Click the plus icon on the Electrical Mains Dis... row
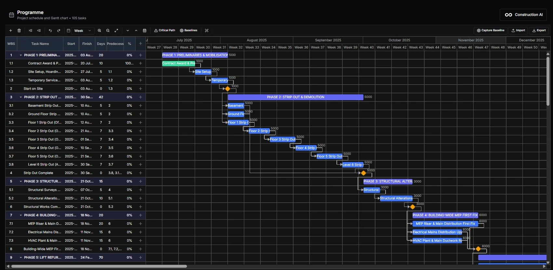The height and width of the screenshot is (270, 553). tap(140, 232)
